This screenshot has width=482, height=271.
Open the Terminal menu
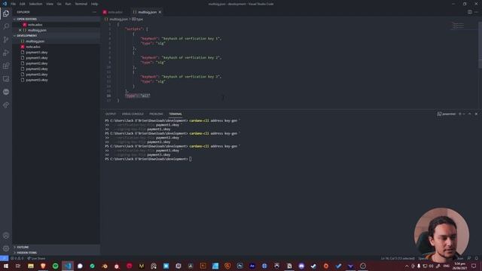pos(81,4)
